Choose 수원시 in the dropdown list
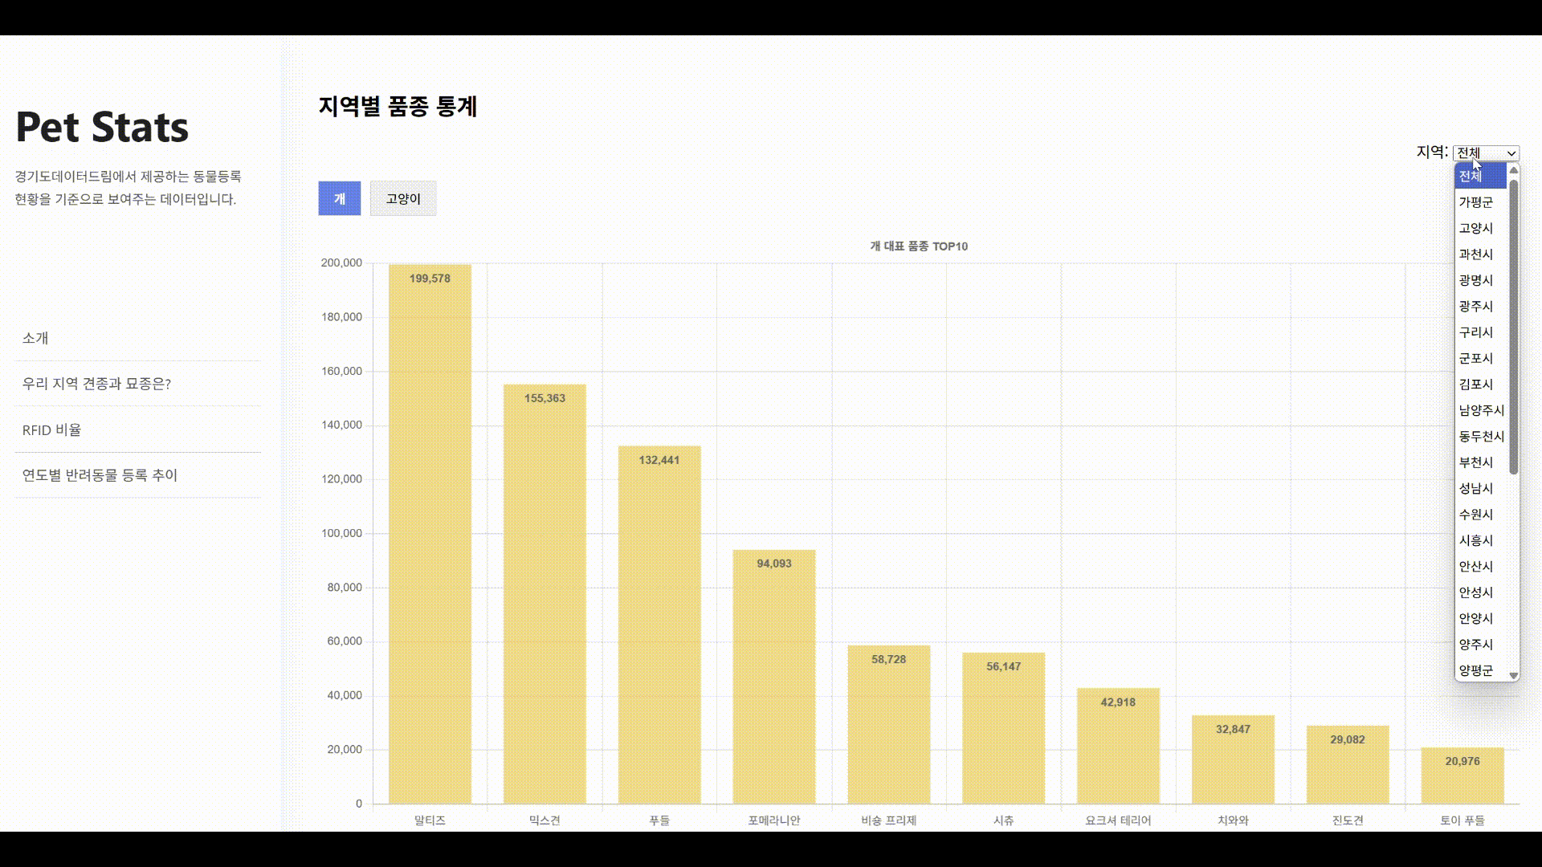Image resolution: width=1542 pixels, height=867 pixels. point(1476,515)
